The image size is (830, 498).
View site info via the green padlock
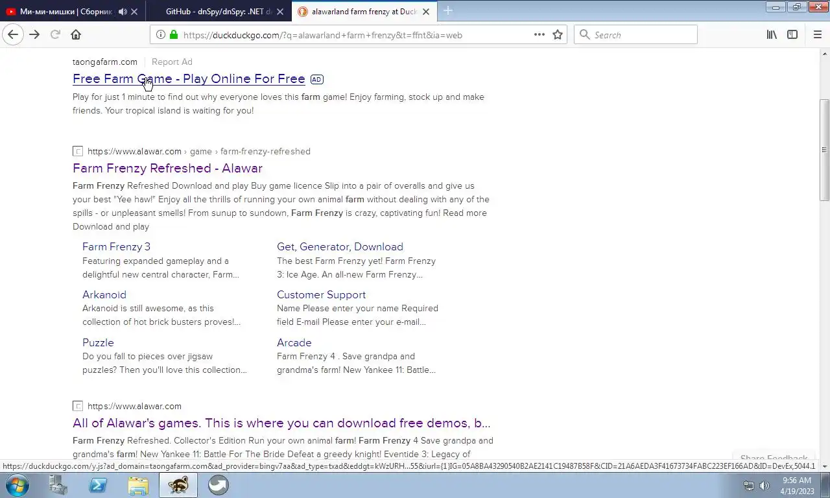(x=174, y=35)
